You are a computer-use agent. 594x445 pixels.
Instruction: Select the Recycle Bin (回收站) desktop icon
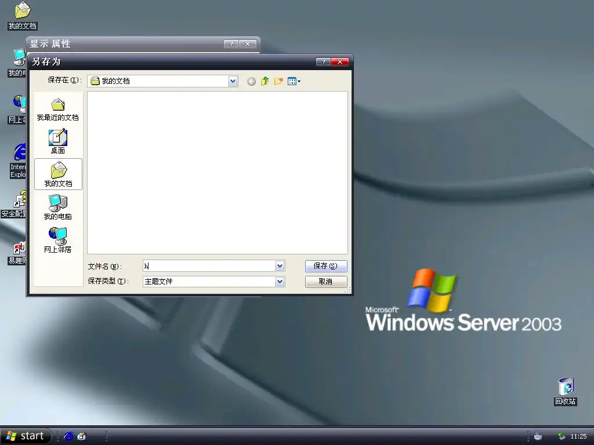[566, 391]
